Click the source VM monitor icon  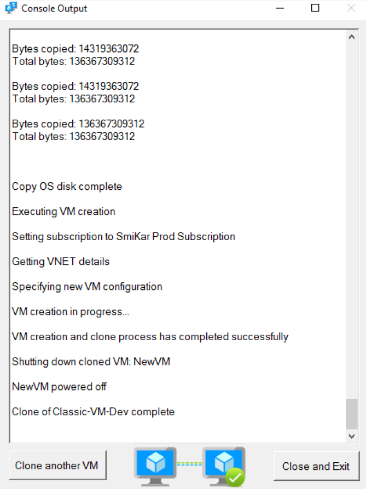[x=155, y=467]
